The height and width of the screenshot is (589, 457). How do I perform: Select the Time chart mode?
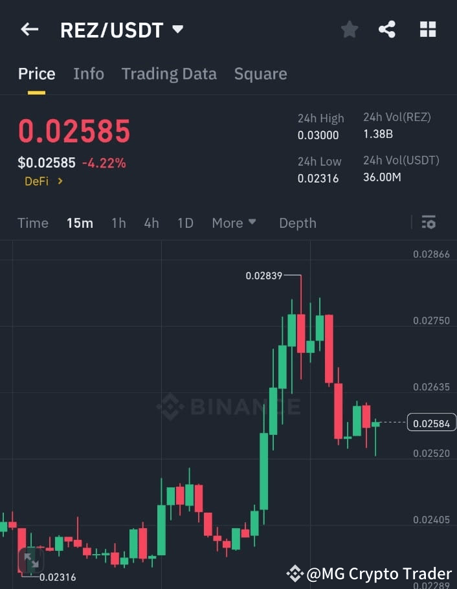point(32,223)
